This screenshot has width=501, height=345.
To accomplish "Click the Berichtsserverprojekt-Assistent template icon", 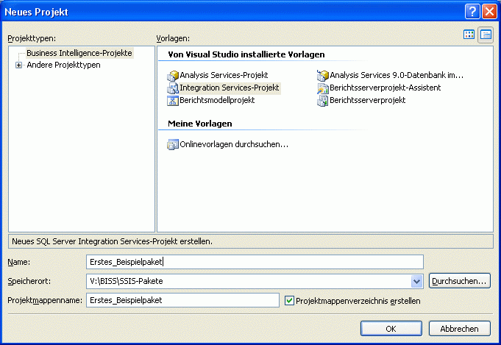I will point(323,88).
